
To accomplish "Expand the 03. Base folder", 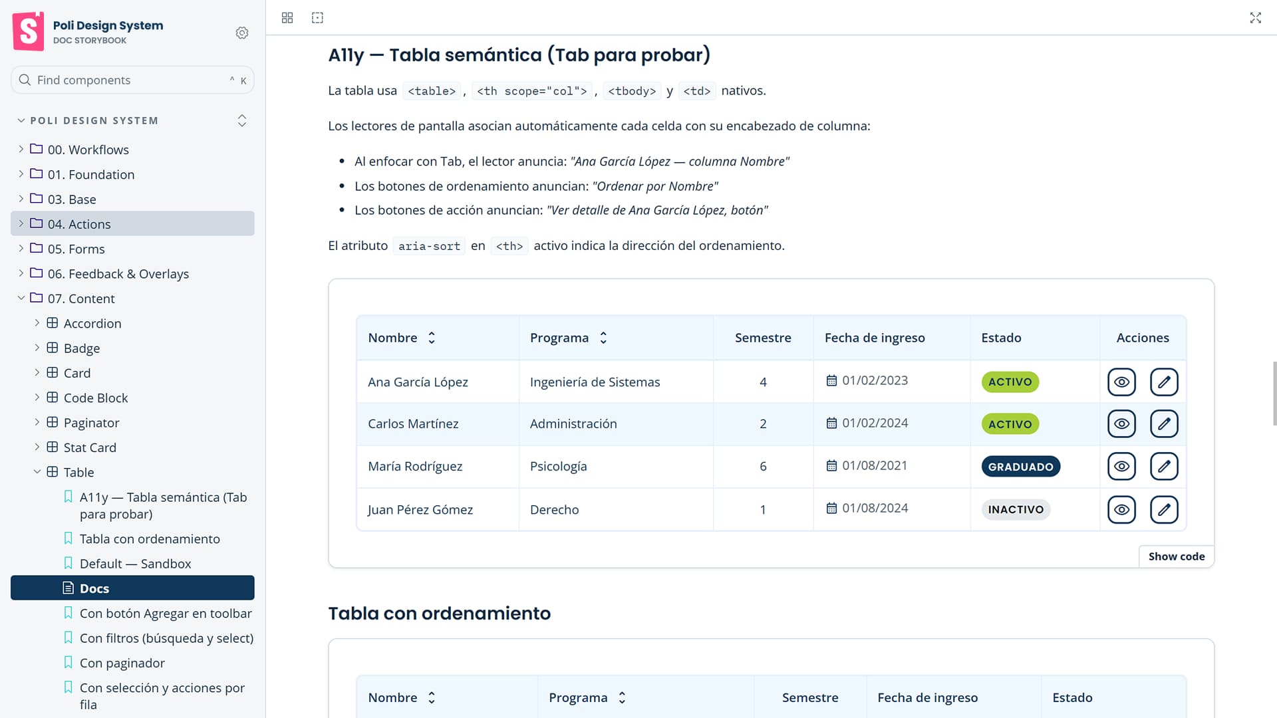I will (x=132, y=199).
